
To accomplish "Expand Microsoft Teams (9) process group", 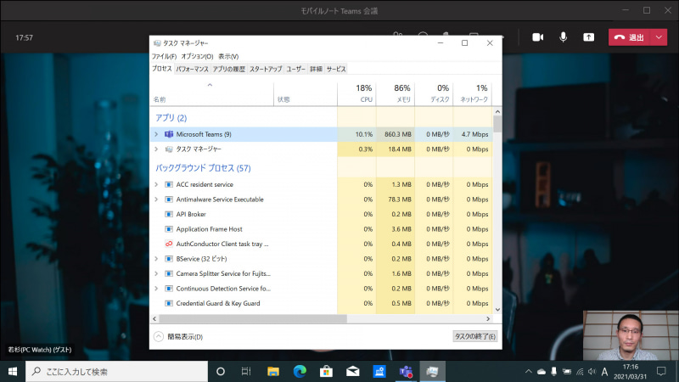I will (x=156, y=134).
